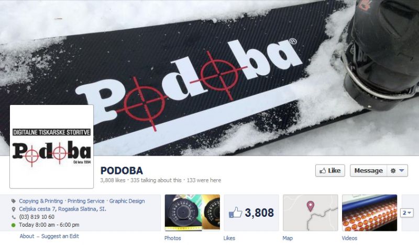The image size is (419, 245).
Task: Open the gear settings dropdown
Action: [x=398, y=171]
